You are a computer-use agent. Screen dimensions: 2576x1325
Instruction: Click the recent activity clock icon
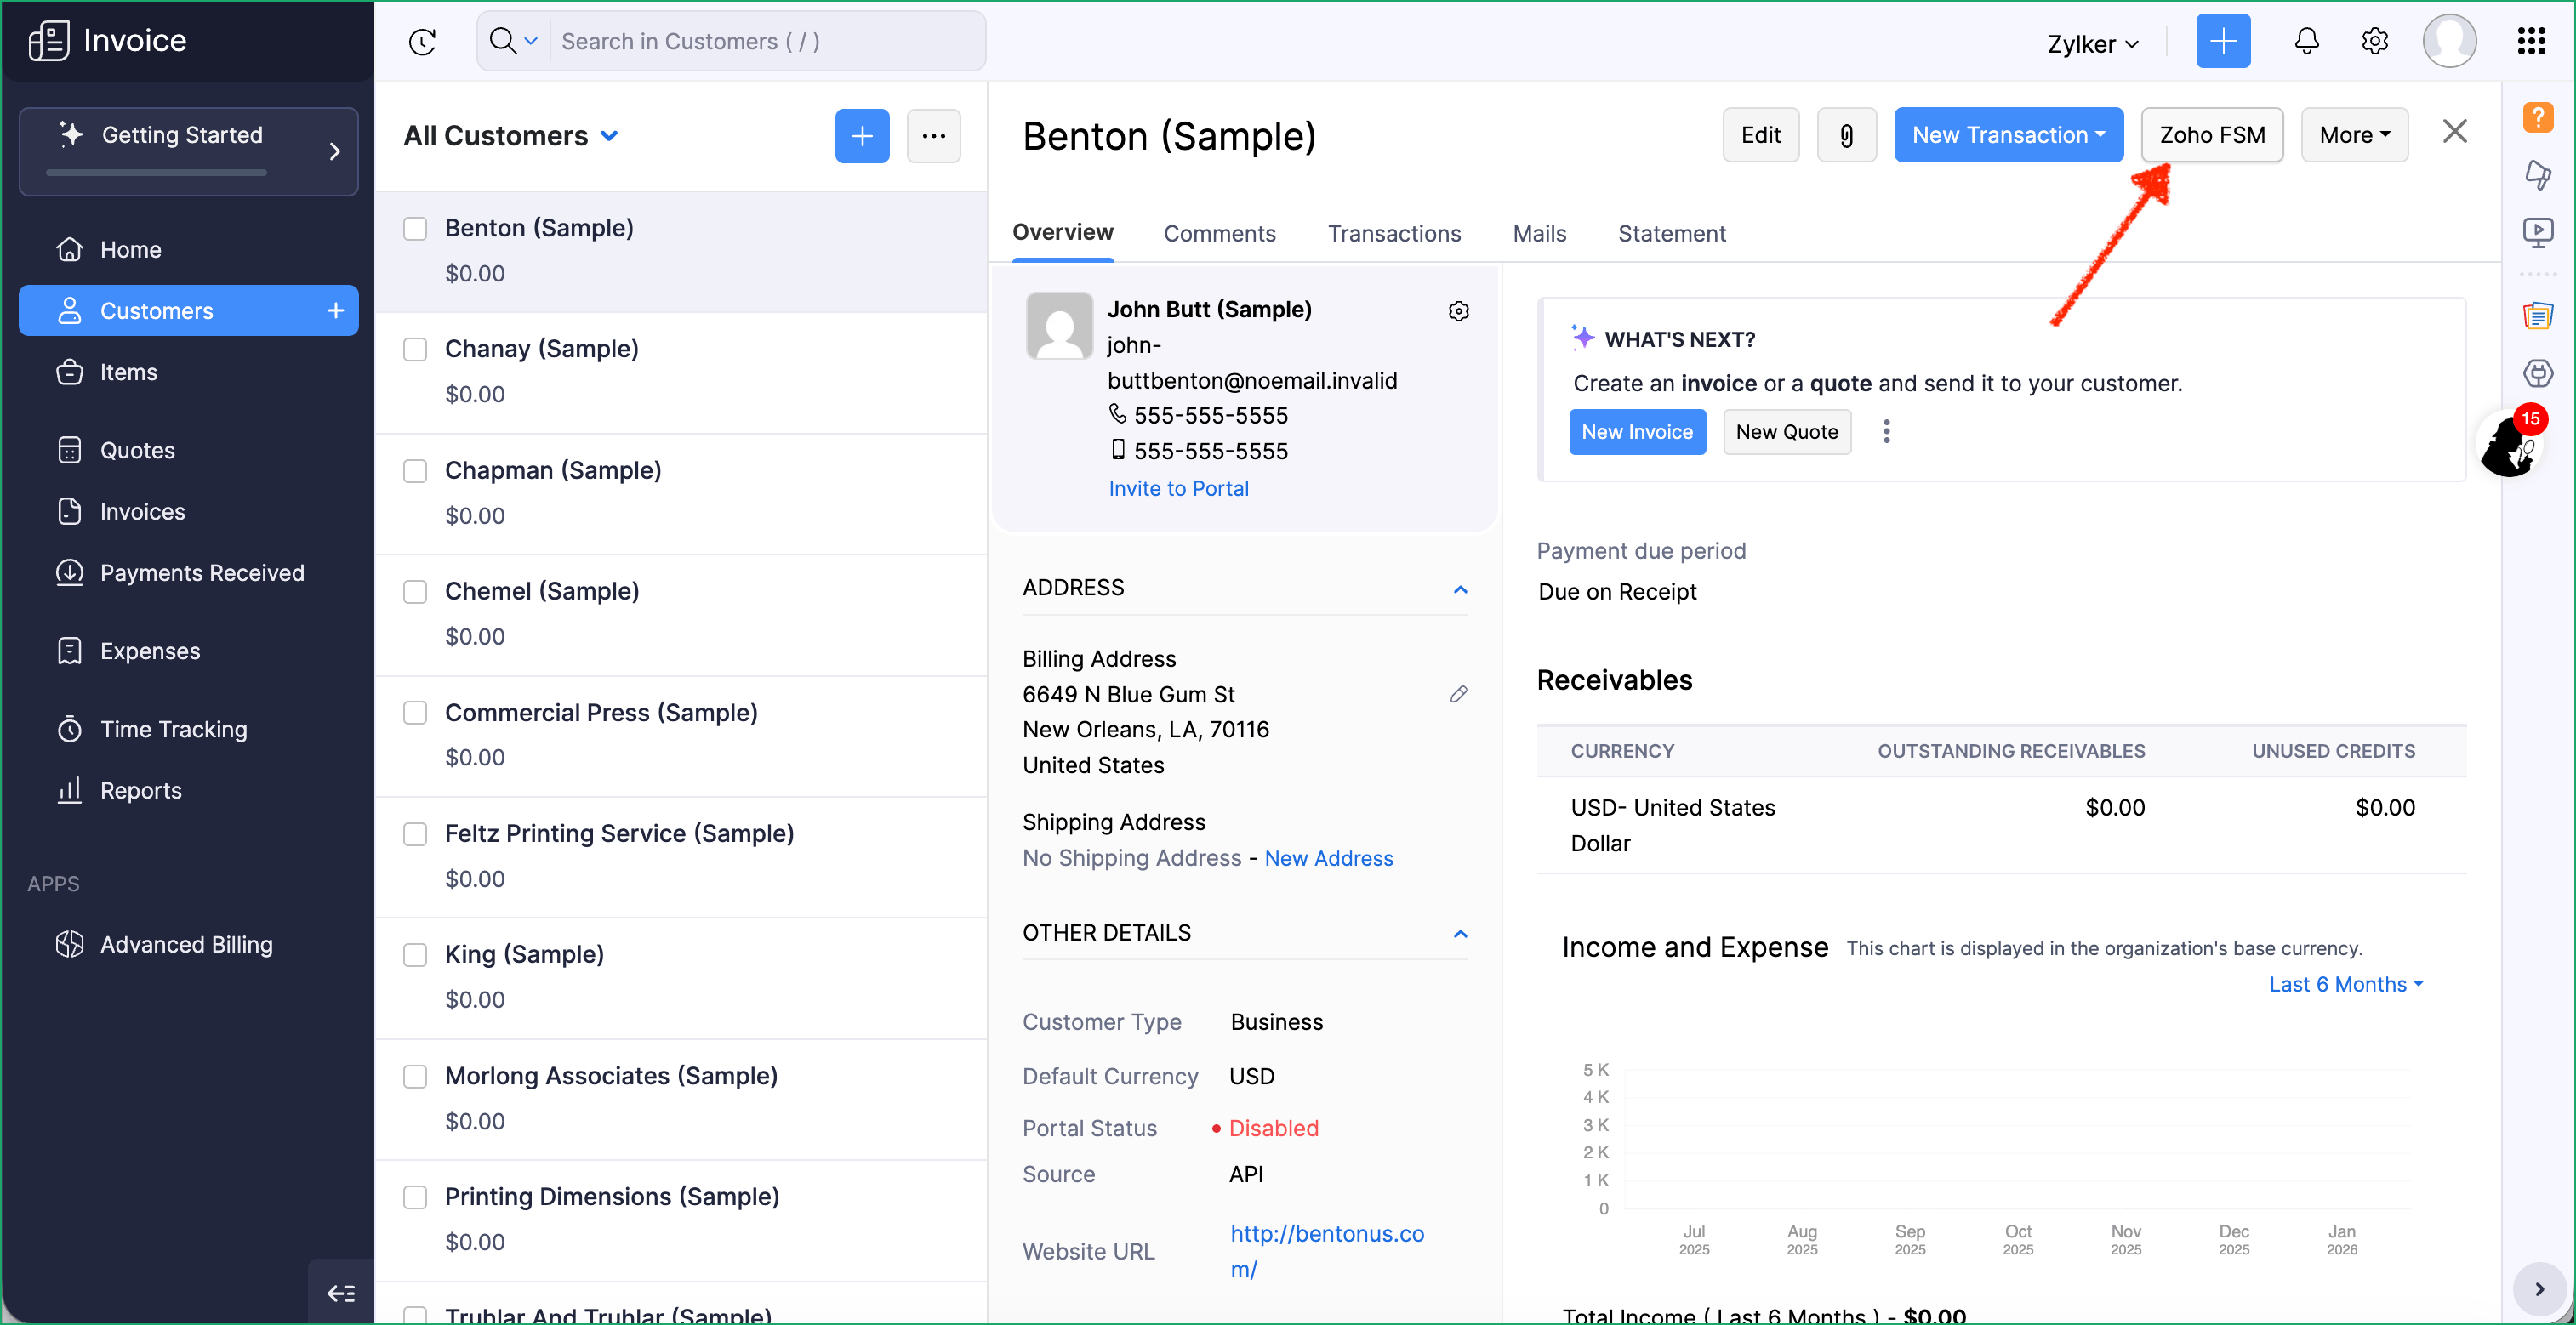423,41
